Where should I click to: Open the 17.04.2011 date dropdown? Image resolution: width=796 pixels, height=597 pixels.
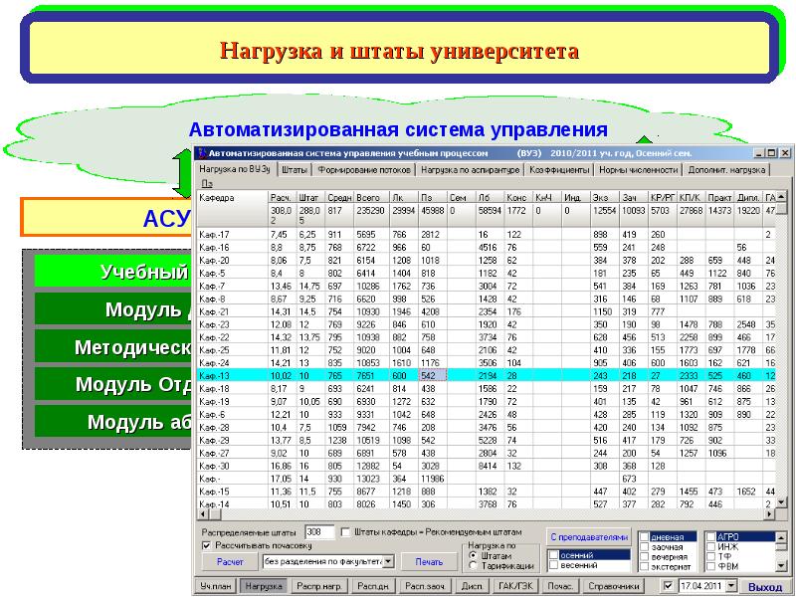[732, 586]
